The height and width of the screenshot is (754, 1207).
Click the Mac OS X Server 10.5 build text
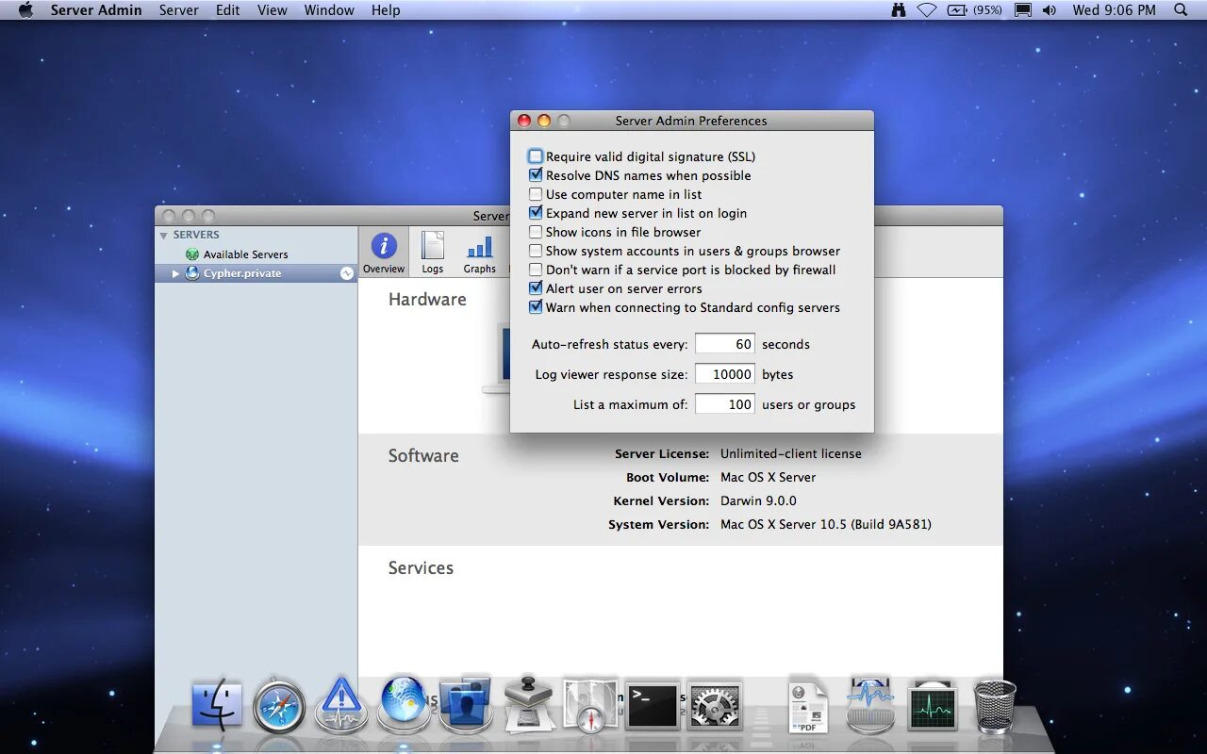point(826,524)
